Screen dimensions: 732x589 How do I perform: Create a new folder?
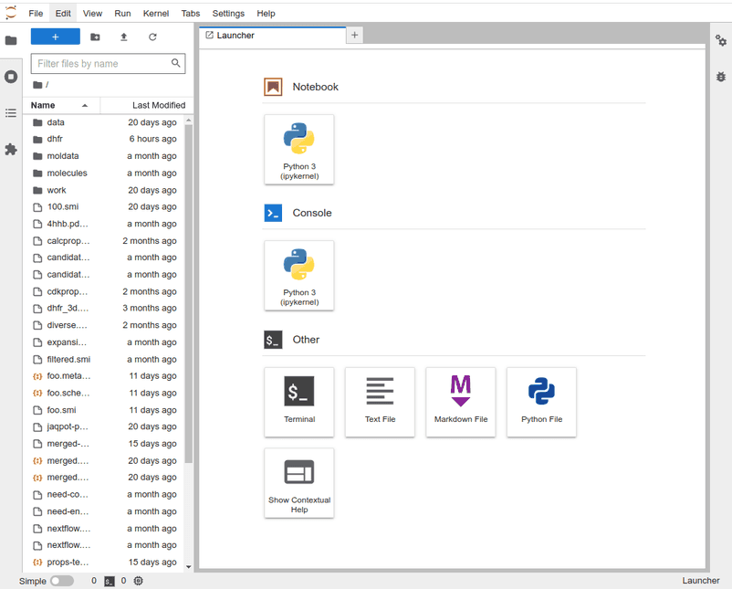point(95,37)
